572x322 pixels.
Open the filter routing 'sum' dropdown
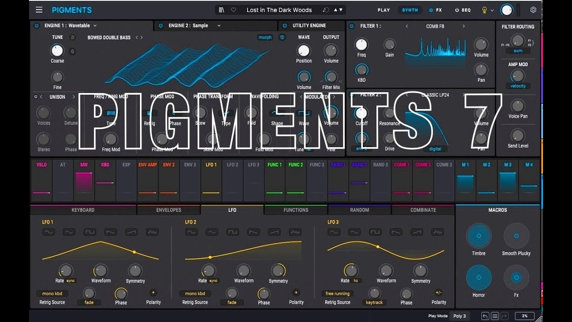(x=518, y=51)
